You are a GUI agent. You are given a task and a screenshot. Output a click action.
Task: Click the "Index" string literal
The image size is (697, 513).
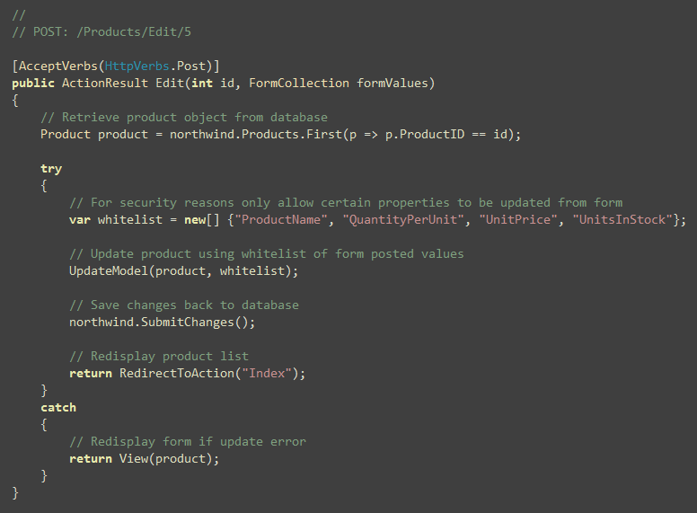tap(267, 373)
